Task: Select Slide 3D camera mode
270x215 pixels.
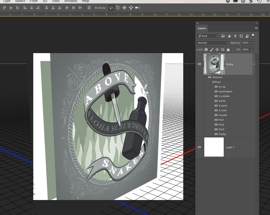Action: [x=131, y=8]
